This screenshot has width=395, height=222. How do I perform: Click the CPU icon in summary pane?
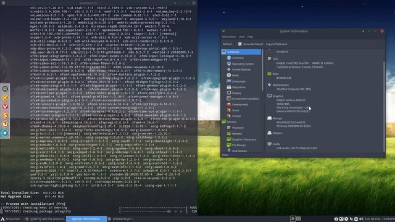[269, 59]
